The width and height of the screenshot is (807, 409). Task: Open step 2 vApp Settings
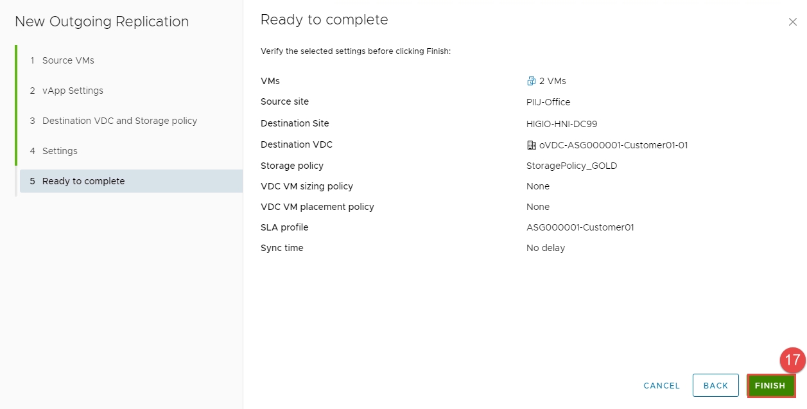click(72, 91)
